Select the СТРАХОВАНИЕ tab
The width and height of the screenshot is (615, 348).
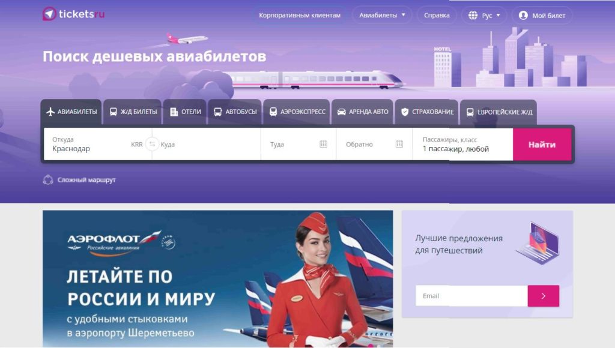(427, 112)
